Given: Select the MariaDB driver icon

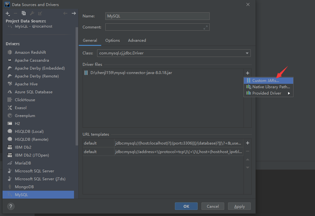Looking at the screenshot, I should tap(9, 163).
